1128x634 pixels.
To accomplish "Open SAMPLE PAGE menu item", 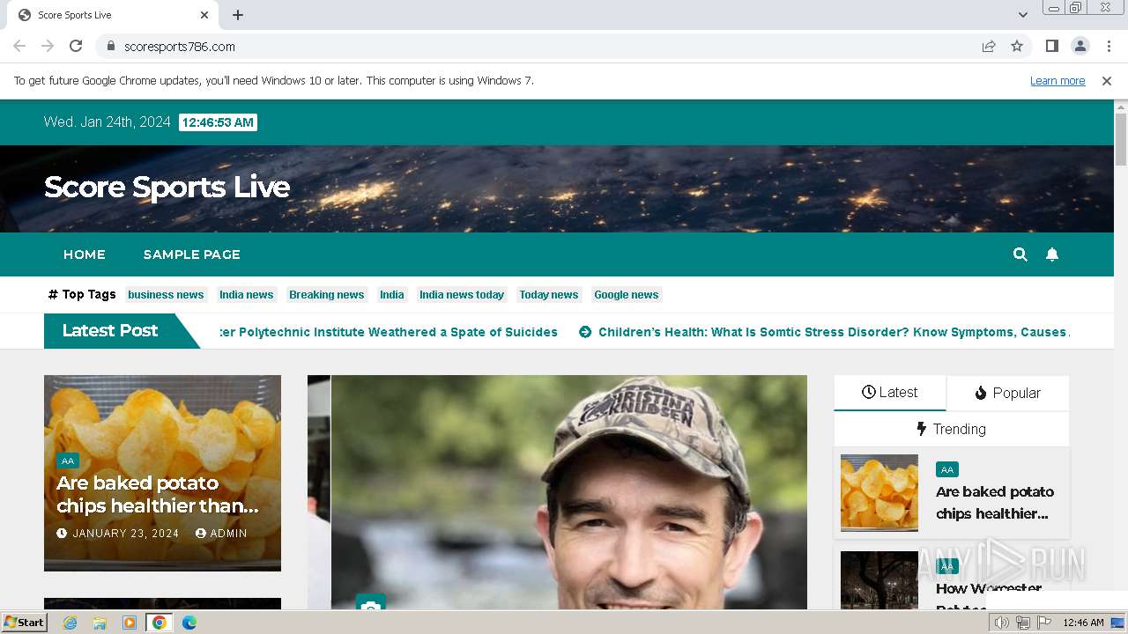I will point(192,254).
